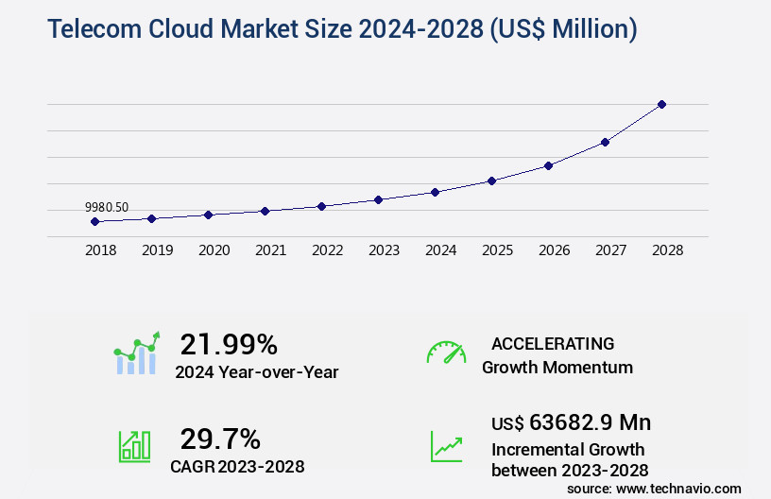Click the green bar-graph icon beside 29.7% CAGR

134,445
